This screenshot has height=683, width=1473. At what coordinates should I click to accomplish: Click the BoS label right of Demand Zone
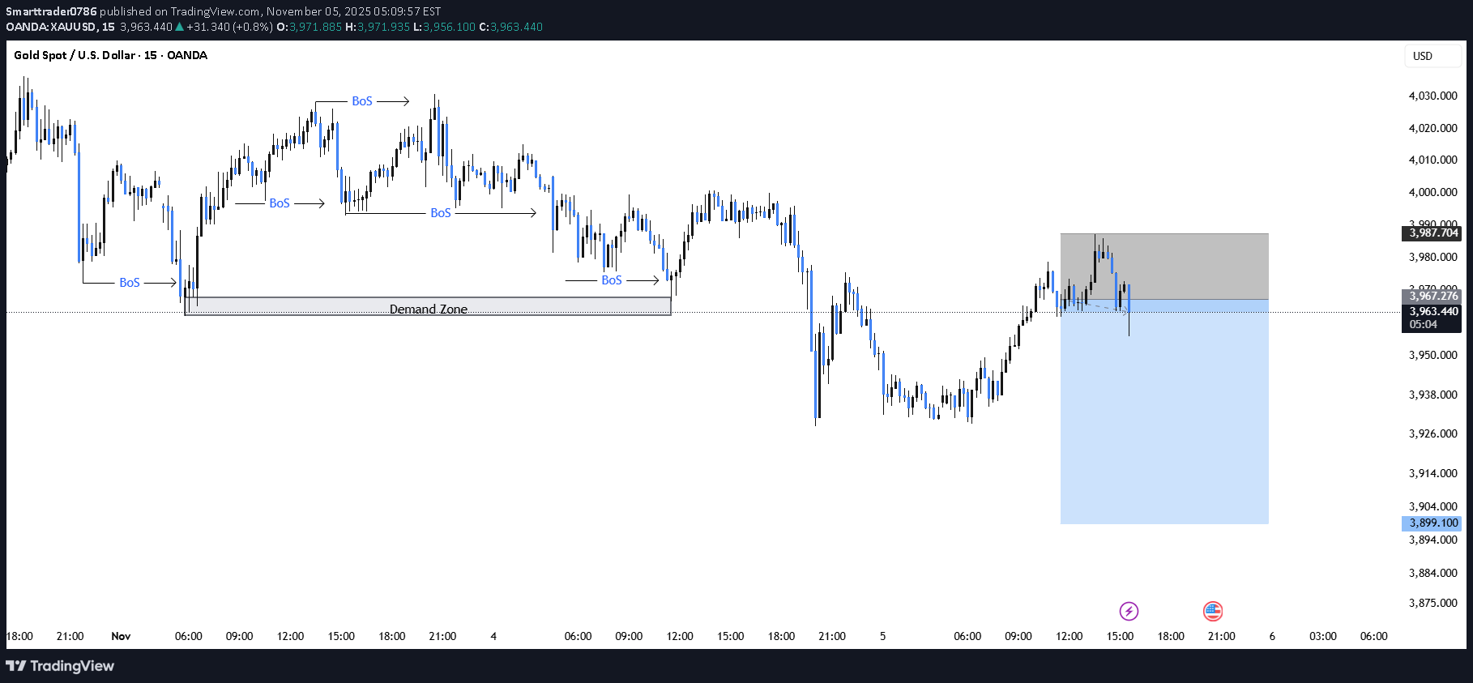612,280
